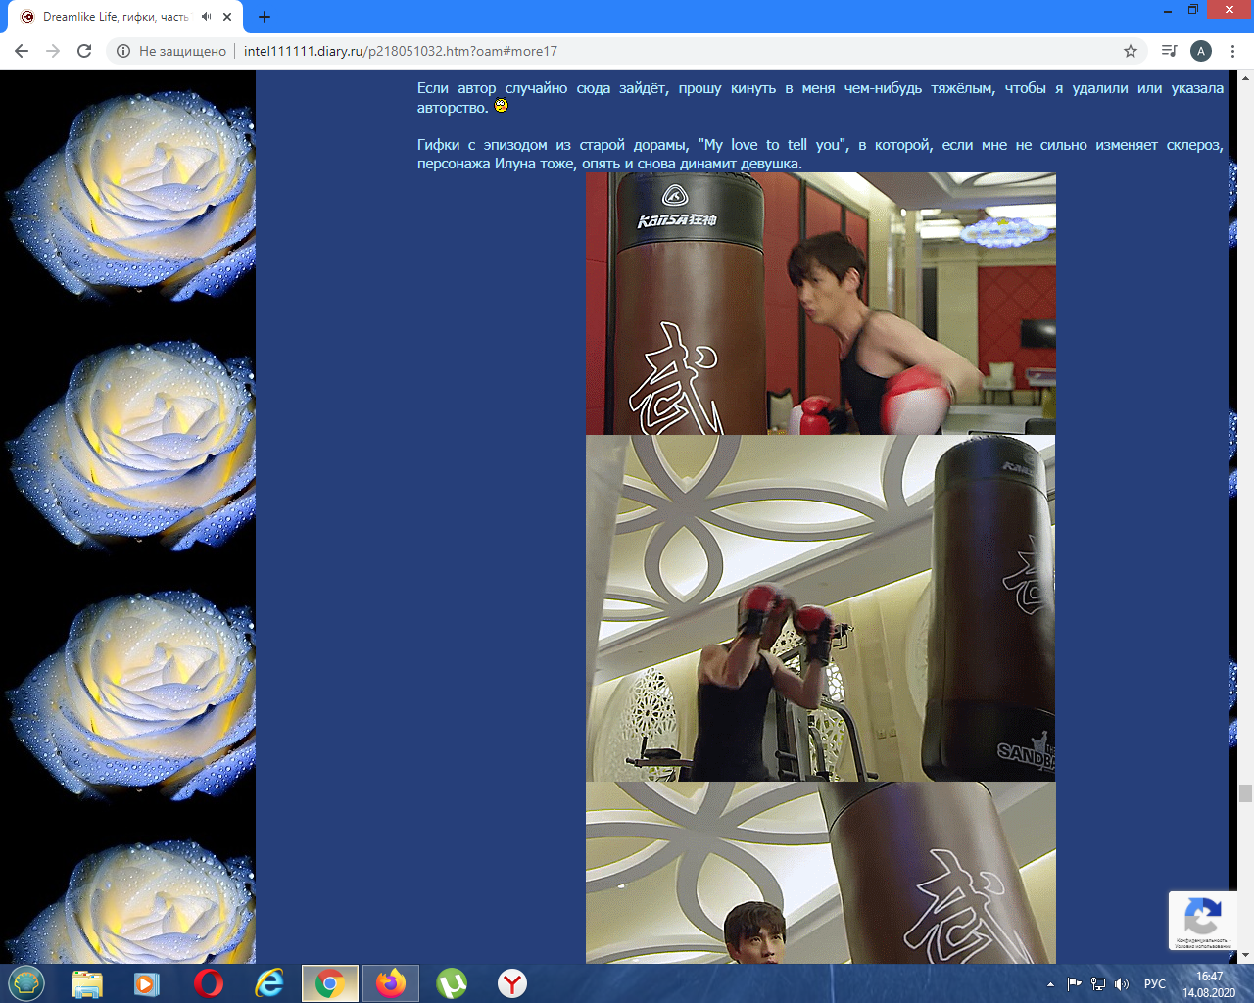This screenshot has width=1254, height=1003.
Task: Launch Opera from the taskbar
Action: 208,983
